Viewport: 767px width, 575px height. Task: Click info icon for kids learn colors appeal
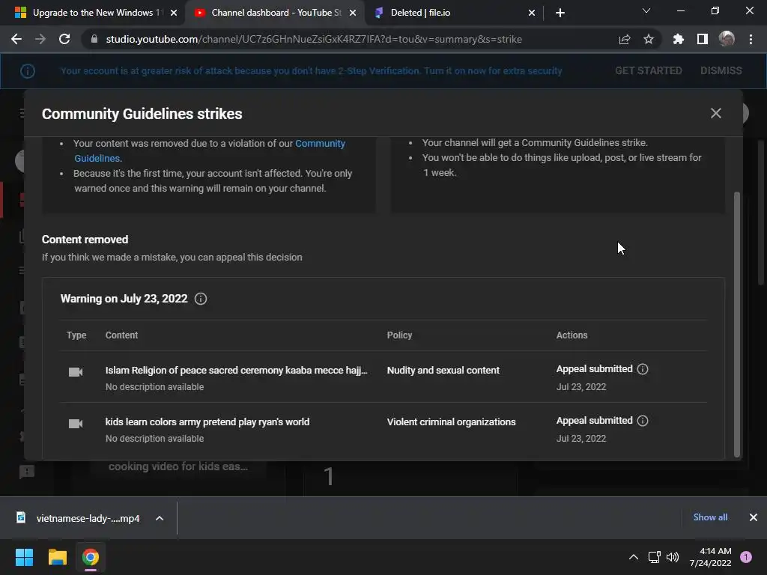click(643, 421)
